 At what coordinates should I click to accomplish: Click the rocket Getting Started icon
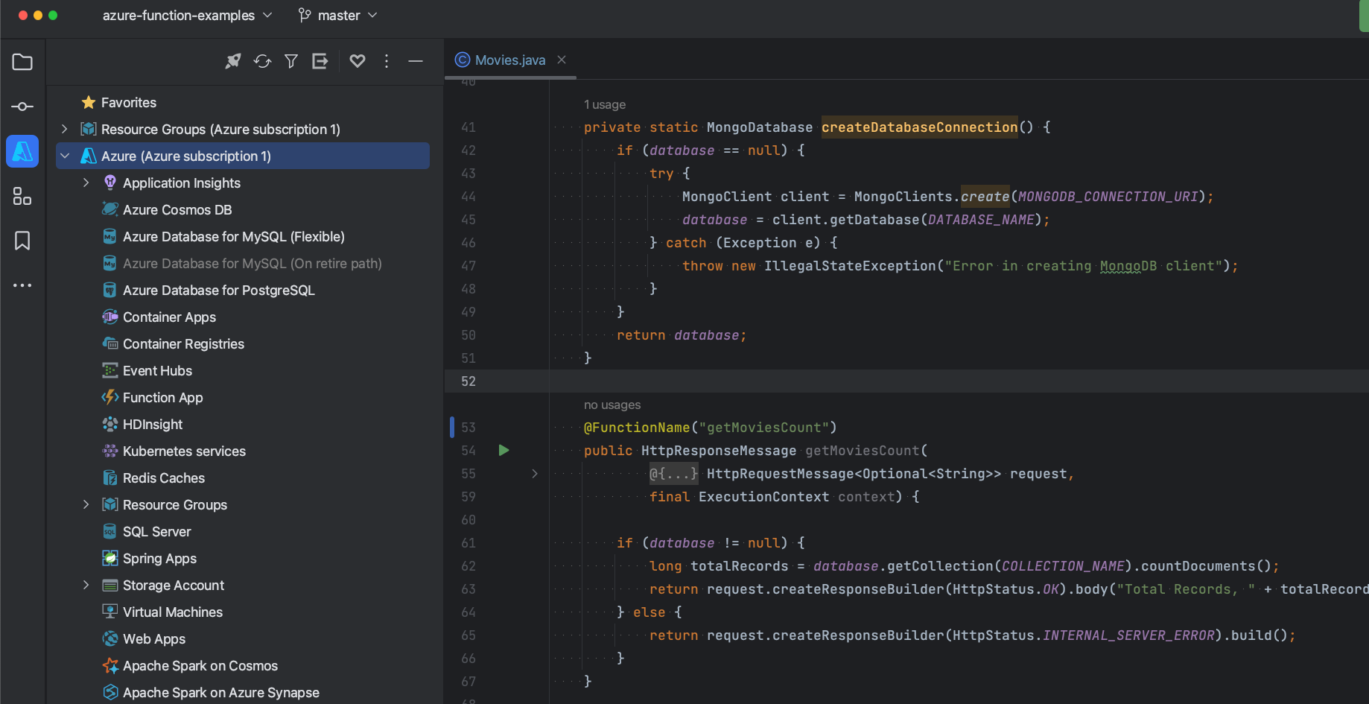tap(233, 61)
